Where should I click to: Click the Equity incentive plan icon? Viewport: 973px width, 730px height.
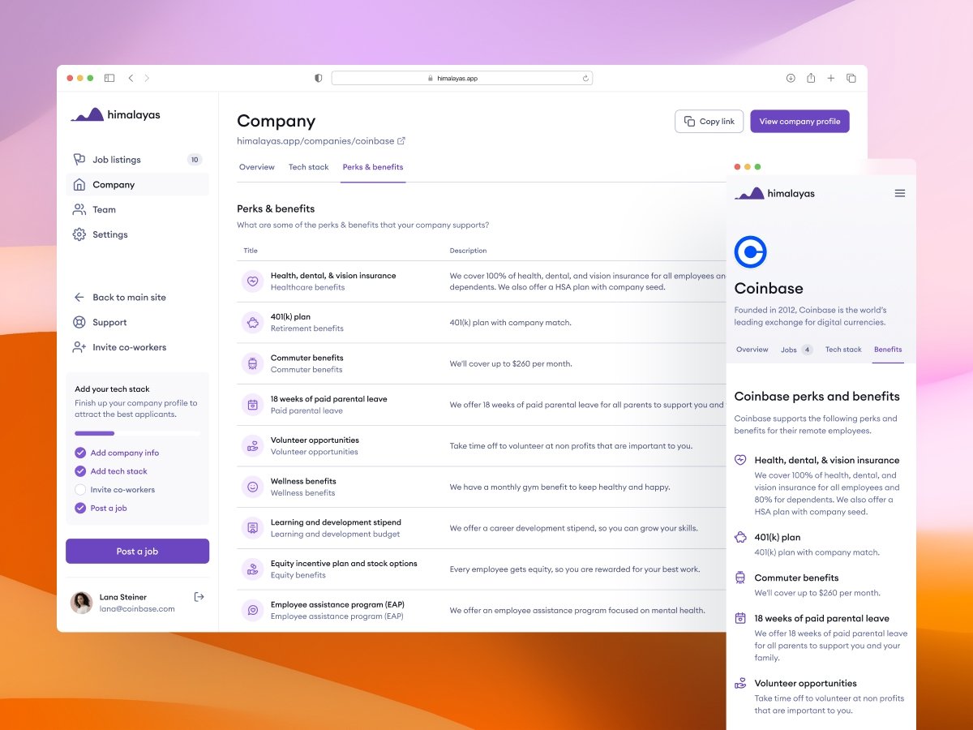[253, 569]
